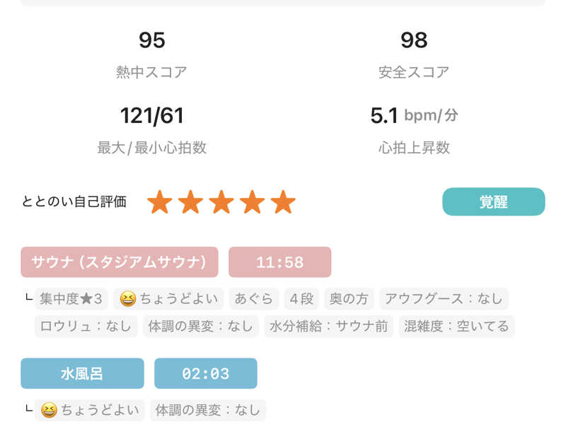Image resolution: width=566 pixels, height=424 pixels.
Task: Tap the 安全スコア 98 value
Action: [414, 41]
